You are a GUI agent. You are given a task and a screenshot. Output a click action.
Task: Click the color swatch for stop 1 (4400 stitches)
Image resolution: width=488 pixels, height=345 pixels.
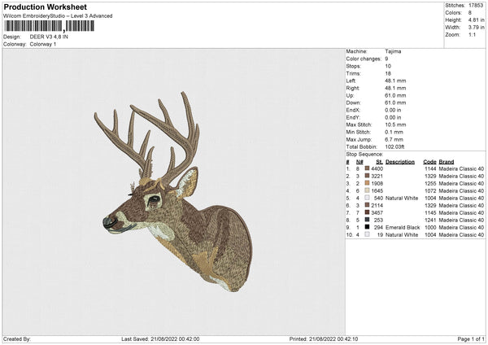tap(367, 168)
